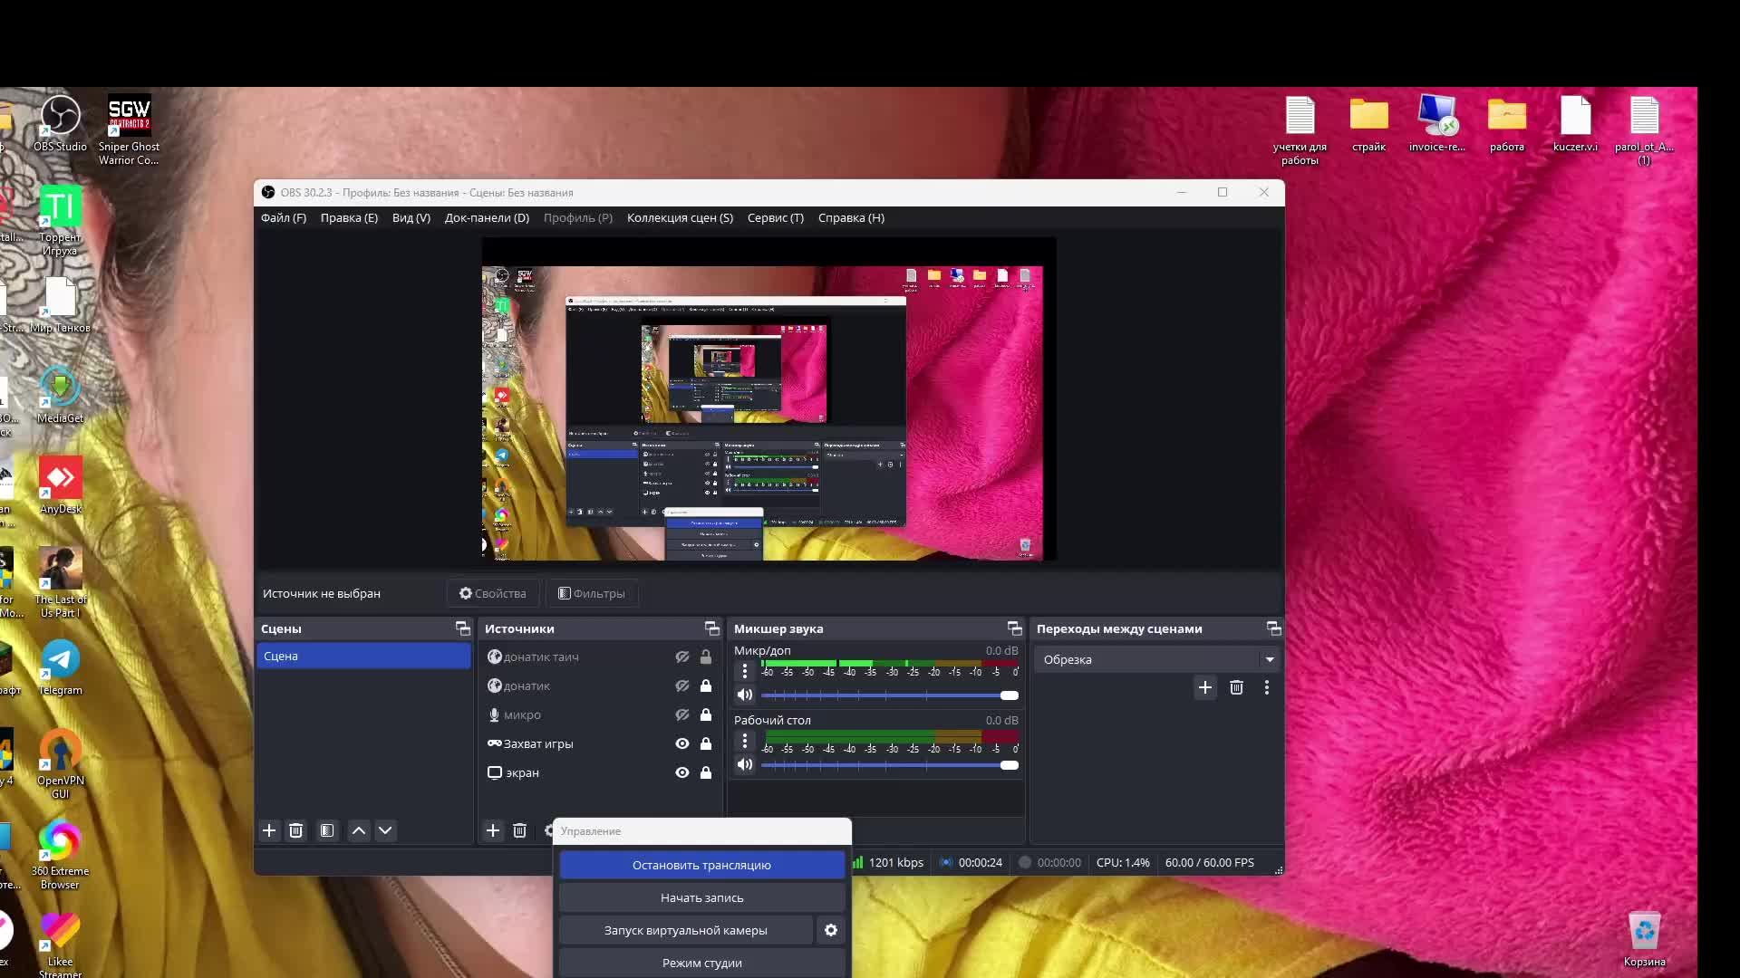1740x978 pixels.
Task: Click Начать запись button
Action: pos(701,896)
